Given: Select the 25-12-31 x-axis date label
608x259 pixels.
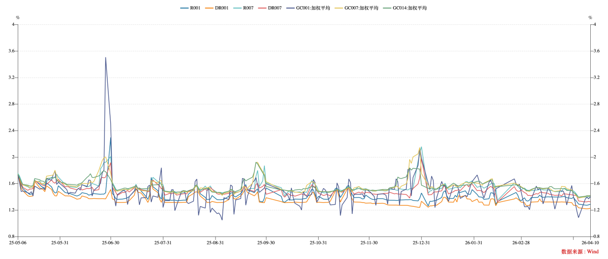Looking at the screenshot, I should coord(421,243).
